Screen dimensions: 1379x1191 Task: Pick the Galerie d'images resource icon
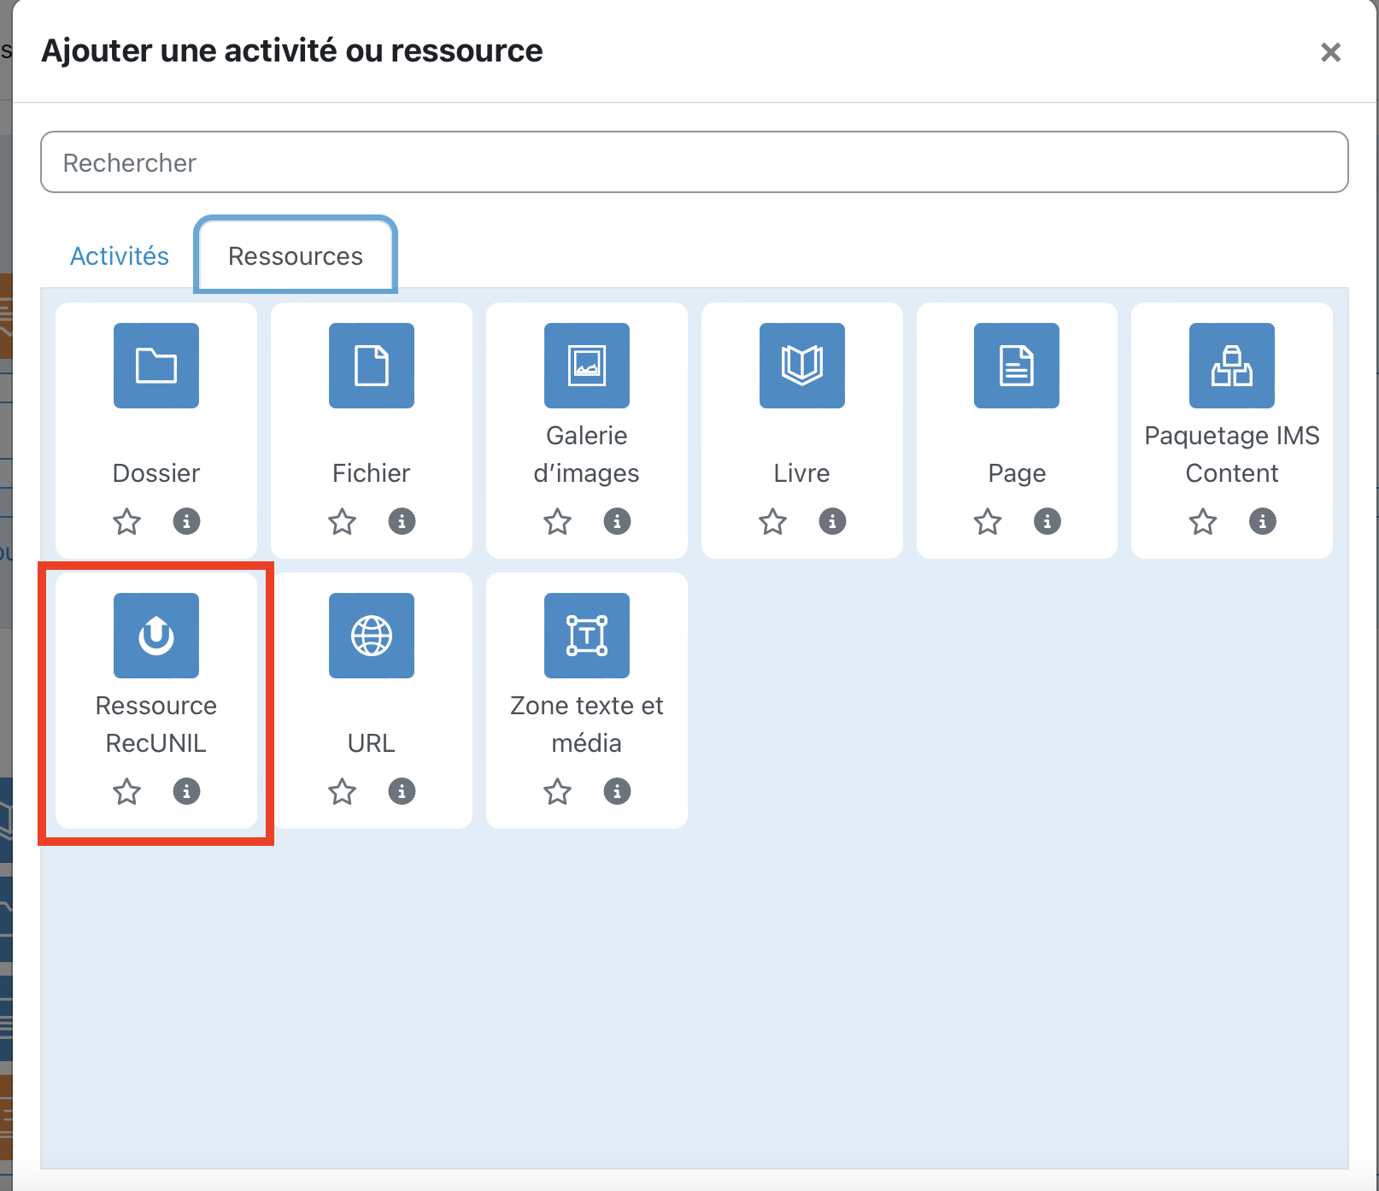587,366
